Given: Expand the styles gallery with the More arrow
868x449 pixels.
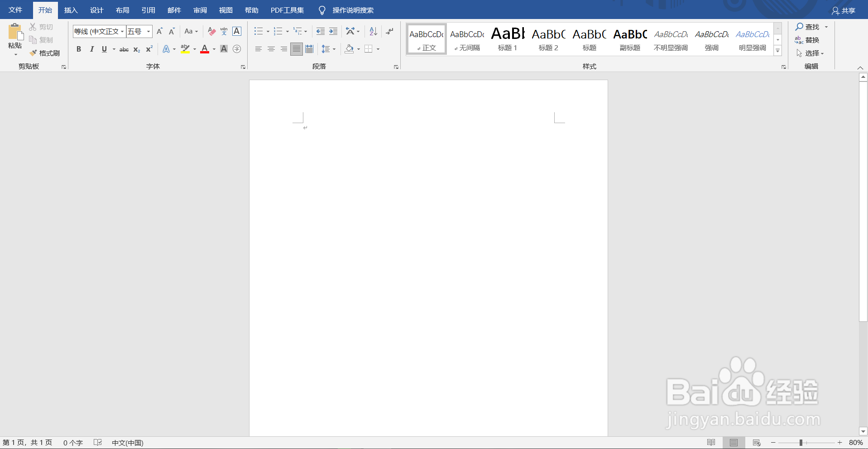Looking at the screenshot, I should 778,51.
